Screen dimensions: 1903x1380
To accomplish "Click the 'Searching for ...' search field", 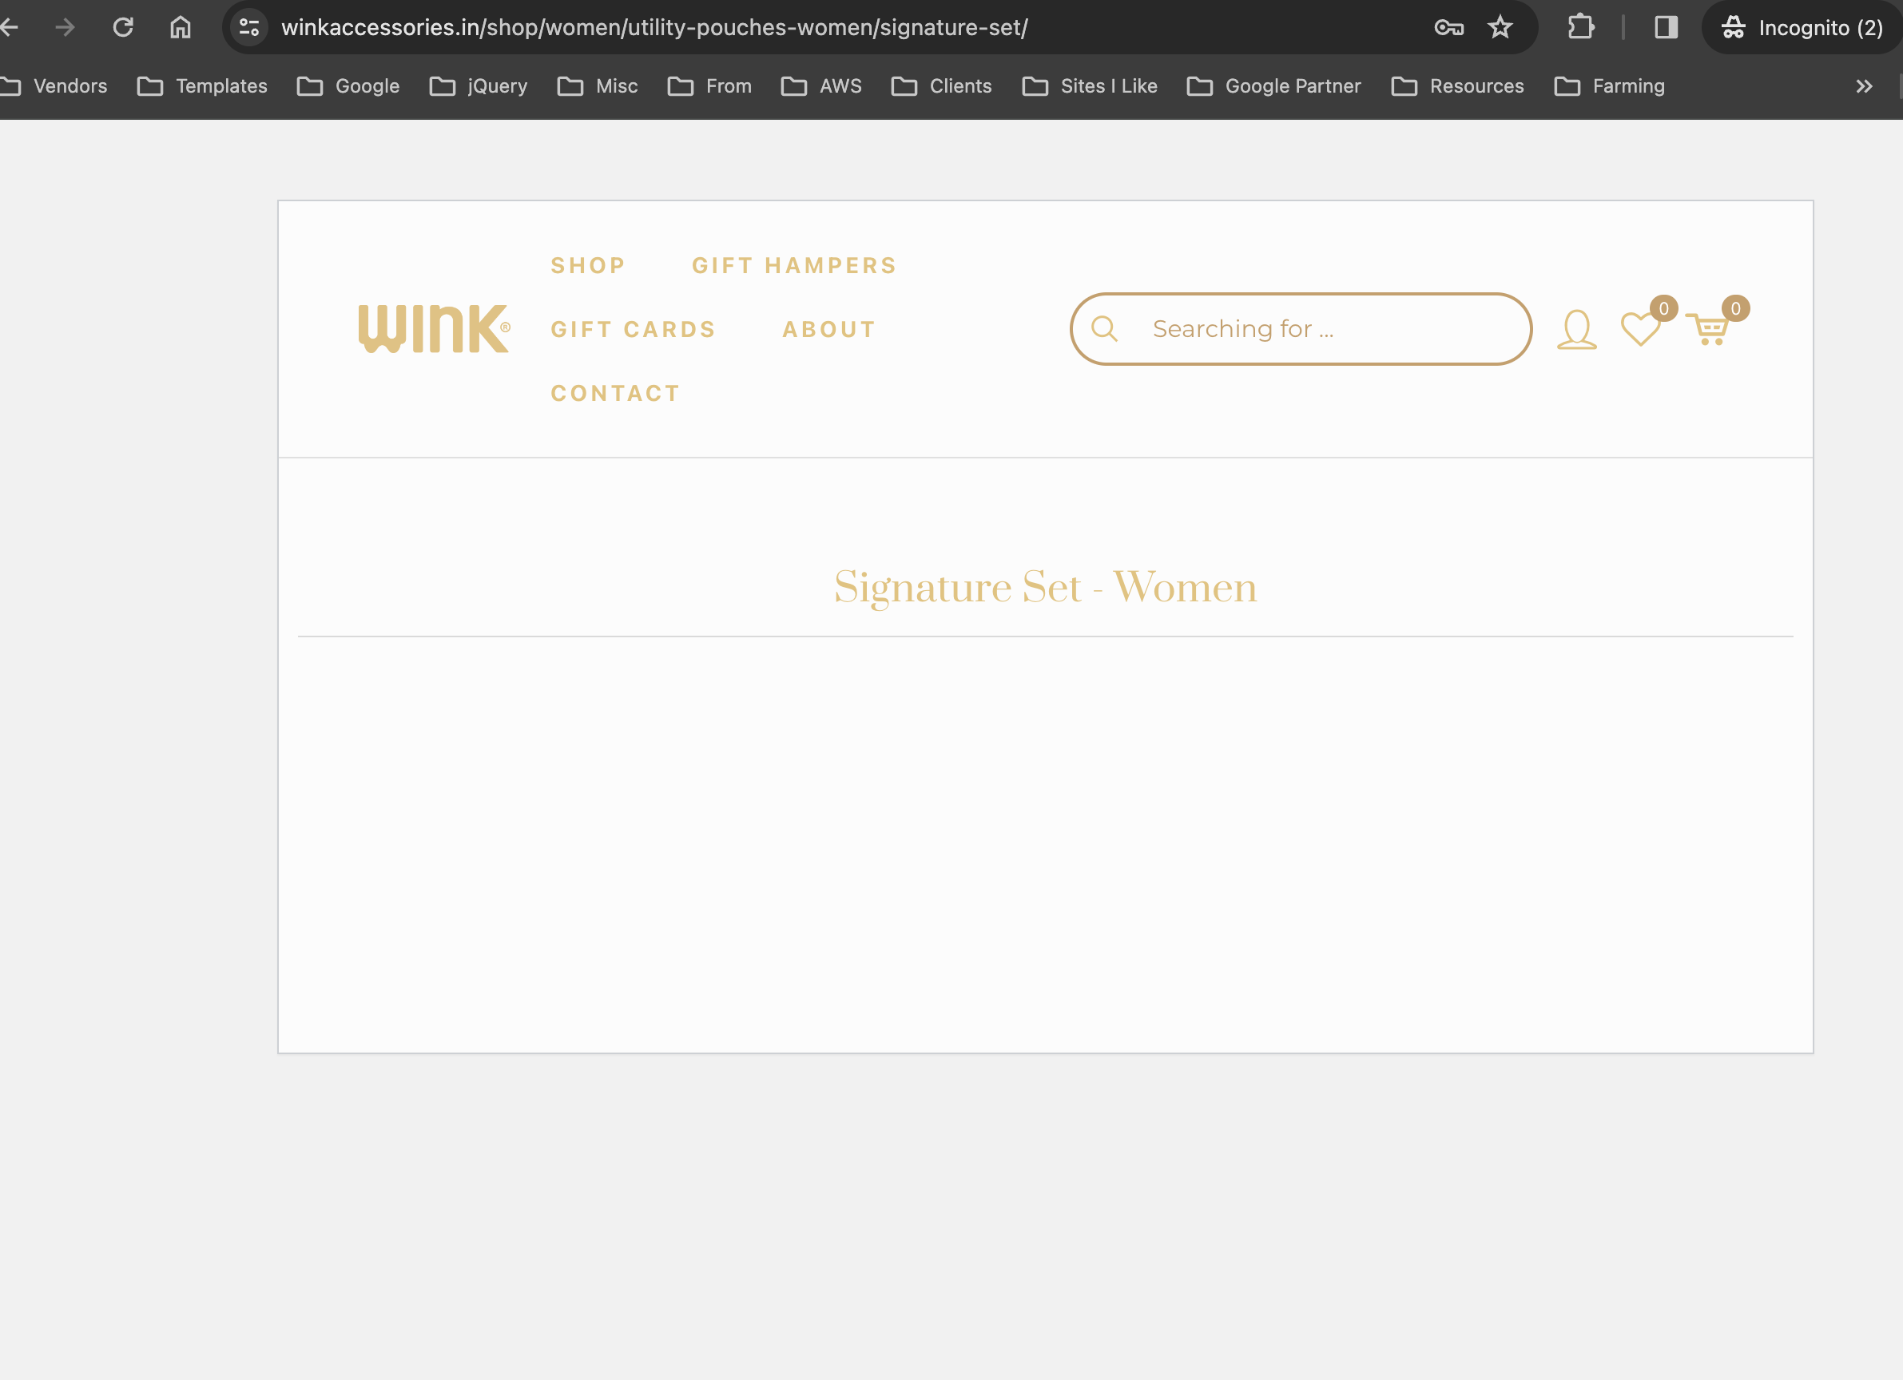I will coord(1301,329).
